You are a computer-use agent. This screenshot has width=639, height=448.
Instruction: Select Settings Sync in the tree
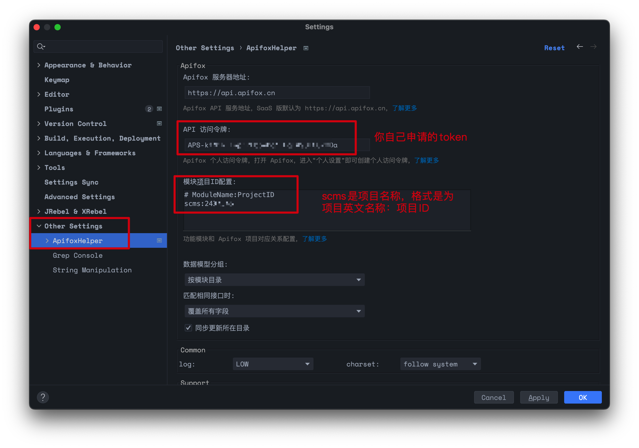click(x=71, y=182)
